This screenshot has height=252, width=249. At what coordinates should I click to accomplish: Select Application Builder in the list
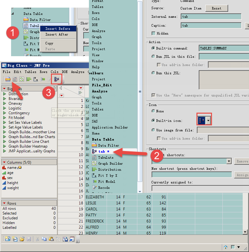110,127
